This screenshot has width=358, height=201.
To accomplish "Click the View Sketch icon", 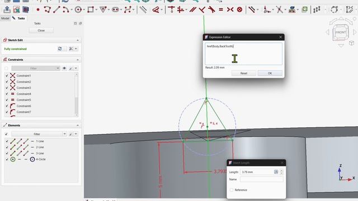I will point(16,9).
